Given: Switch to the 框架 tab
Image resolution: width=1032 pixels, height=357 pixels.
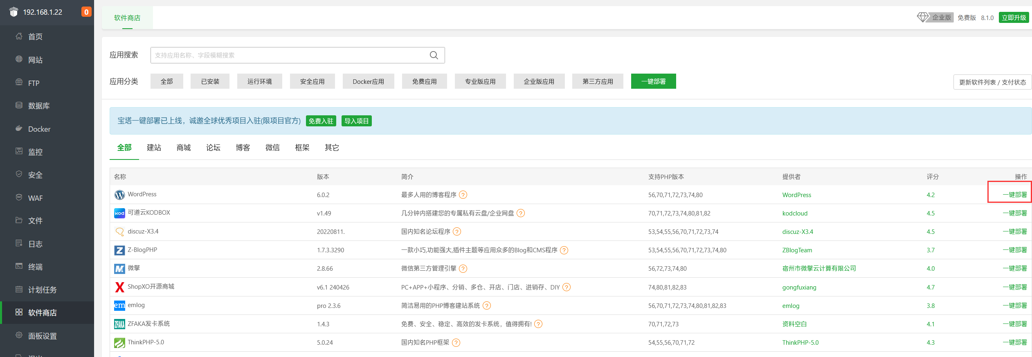Looking at the screenshot, I should 302,148.
